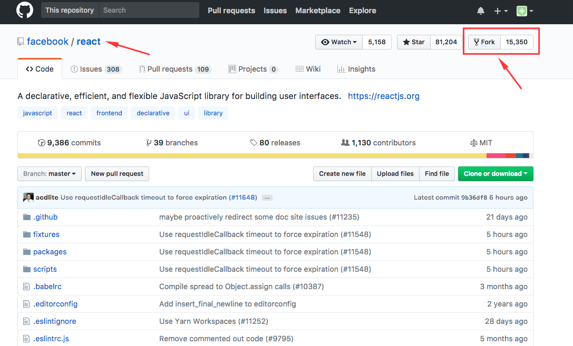
Task: Fork the react repository
Action: (x=484, y=42)
